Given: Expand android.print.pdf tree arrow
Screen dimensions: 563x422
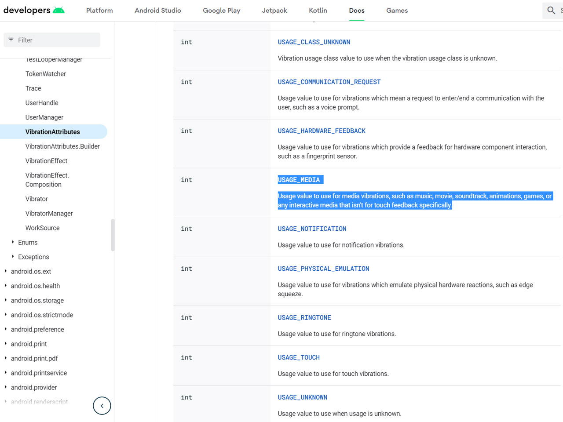Looking at the screenshot, I should [6, 358].
